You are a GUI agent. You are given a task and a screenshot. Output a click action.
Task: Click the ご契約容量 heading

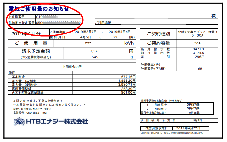tap(158, 43)
